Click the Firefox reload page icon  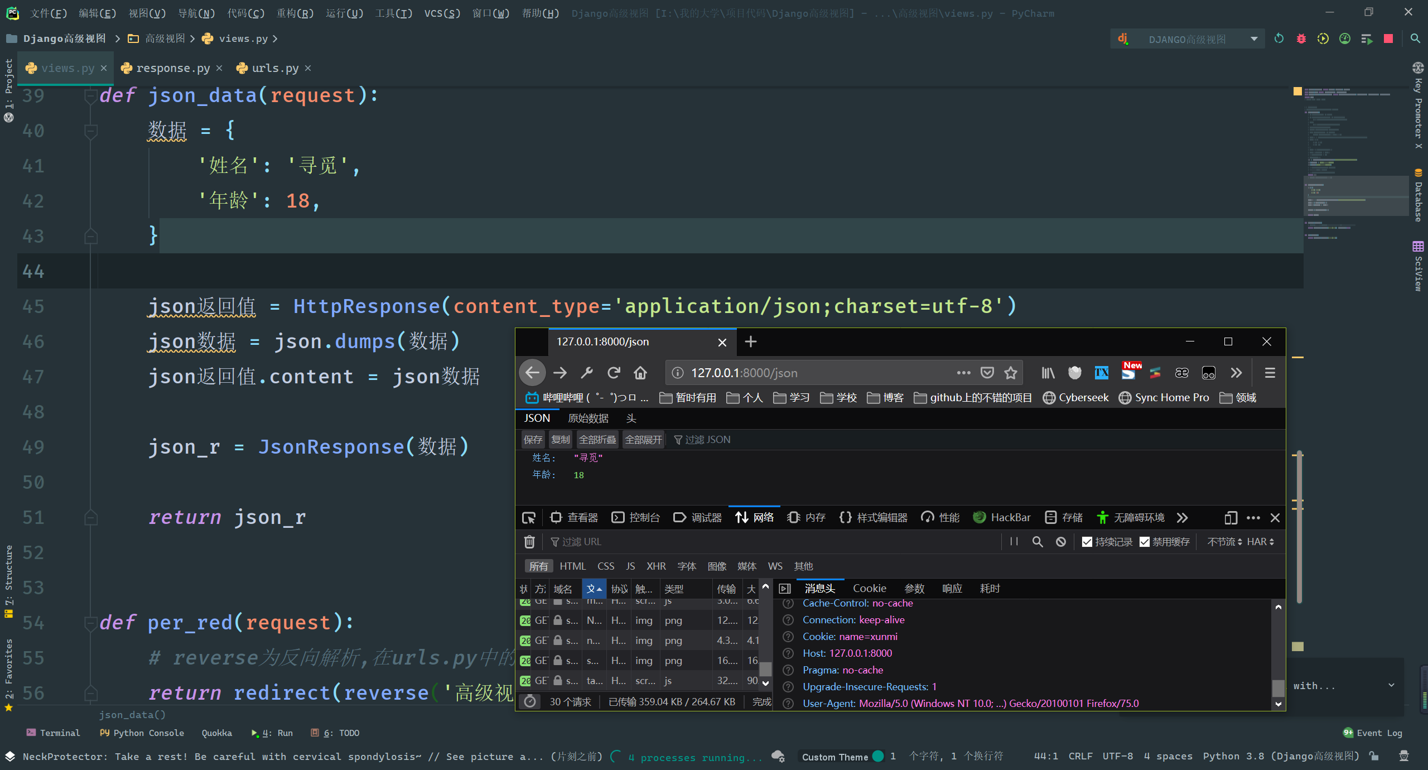coord(614,373)
